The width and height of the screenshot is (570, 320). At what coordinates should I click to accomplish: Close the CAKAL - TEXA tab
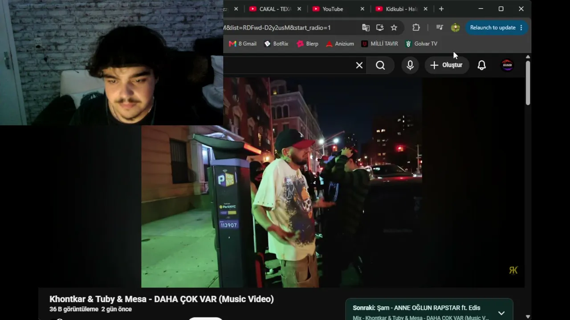click(x=299, y=9)
